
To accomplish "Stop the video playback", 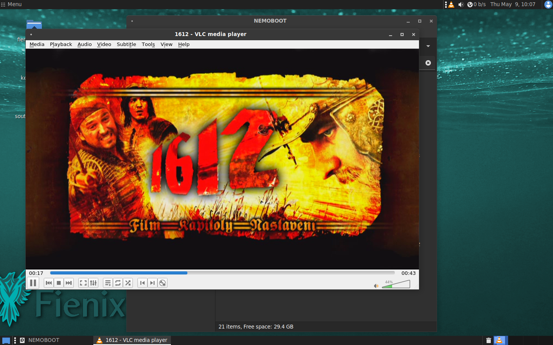I will (59, 283).
